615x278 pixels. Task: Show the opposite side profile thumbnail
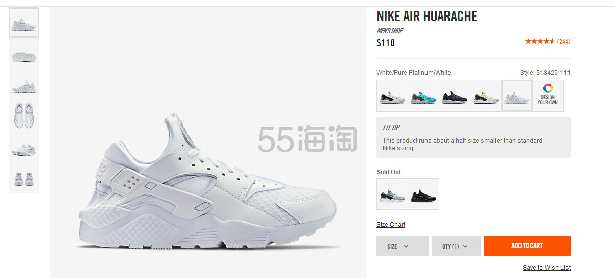click(x=24, y=85)
